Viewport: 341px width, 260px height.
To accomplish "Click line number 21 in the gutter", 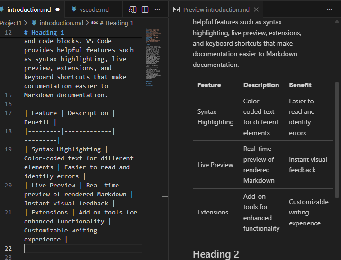I will (8, 212).
